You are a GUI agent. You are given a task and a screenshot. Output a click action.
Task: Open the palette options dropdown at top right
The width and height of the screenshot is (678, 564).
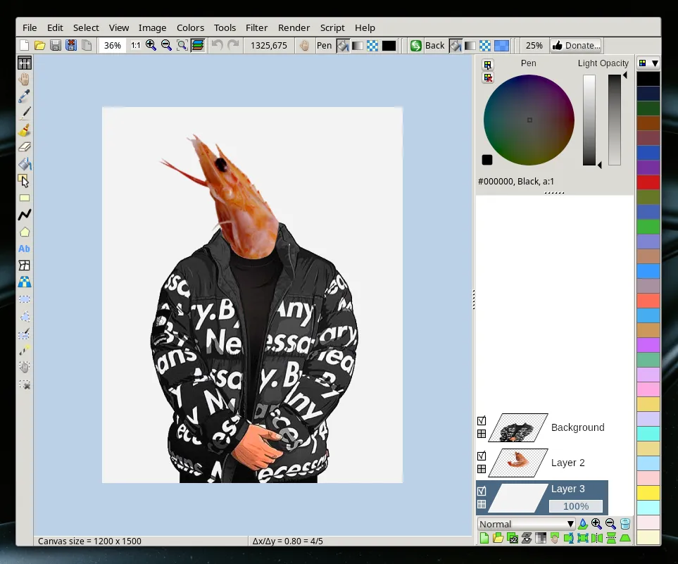(x=655, y=63)
